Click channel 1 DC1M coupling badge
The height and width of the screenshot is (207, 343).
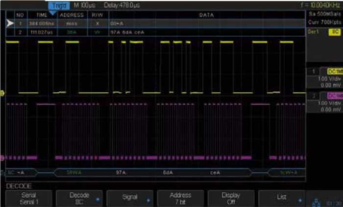[335, 72]
